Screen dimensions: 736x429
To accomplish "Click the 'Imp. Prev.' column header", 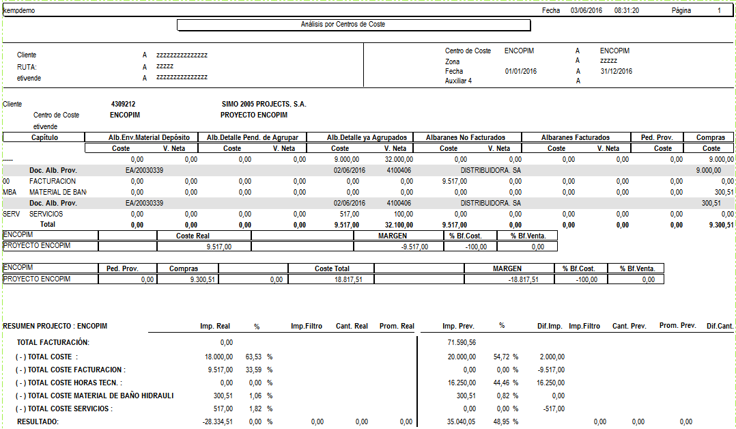I will (458, 326).
